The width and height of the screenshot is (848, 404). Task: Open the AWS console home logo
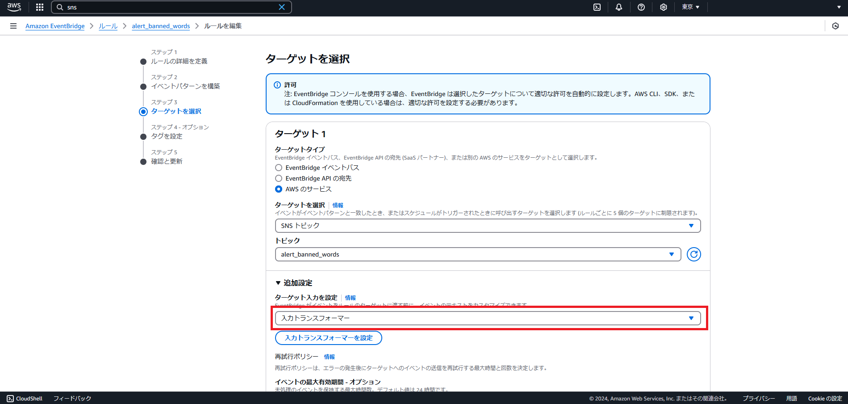(14, 7)
